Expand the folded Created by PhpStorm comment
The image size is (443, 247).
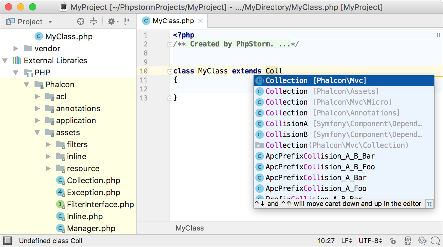[170, 45]
